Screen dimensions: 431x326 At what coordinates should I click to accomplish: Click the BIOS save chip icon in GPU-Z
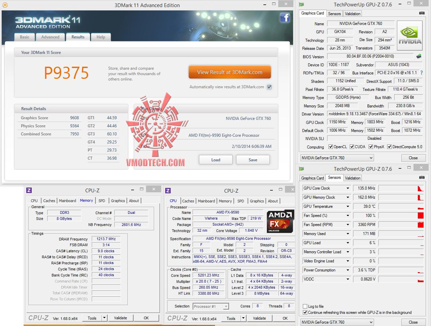(419, 56)
